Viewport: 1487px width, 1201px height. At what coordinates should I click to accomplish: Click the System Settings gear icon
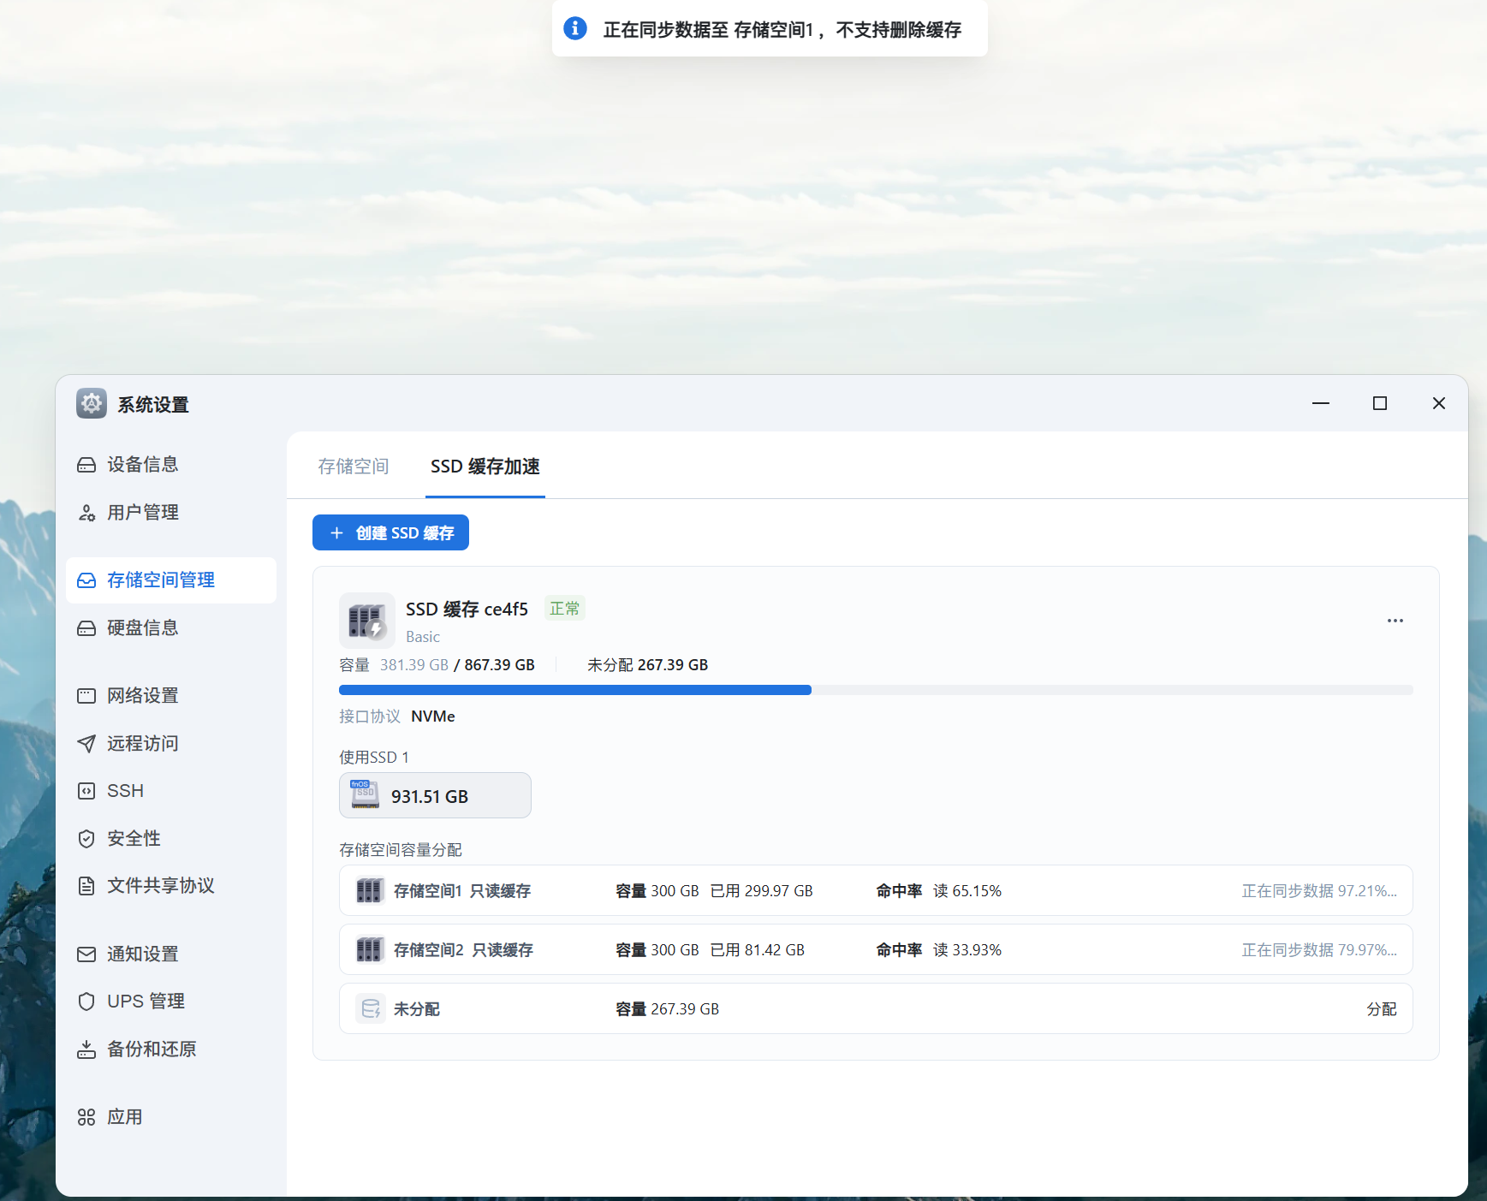92,403
